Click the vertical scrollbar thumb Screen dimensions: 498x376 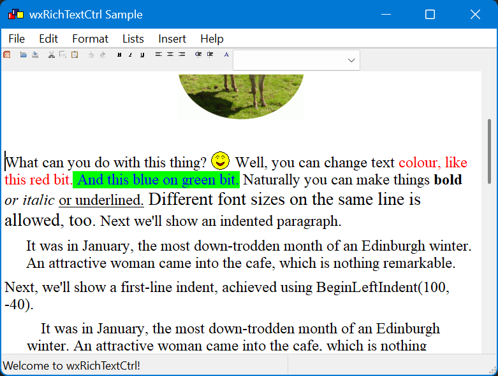coord(489,150)
